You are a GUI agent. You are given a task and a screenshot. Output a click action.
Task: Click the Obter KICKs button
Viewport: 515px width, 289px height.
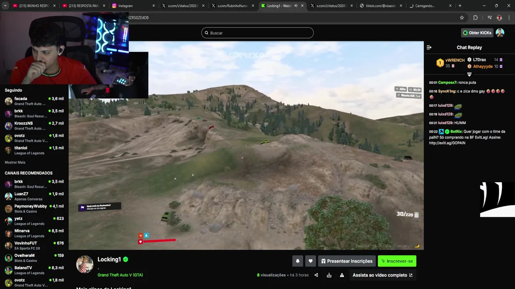pos(477,33)
